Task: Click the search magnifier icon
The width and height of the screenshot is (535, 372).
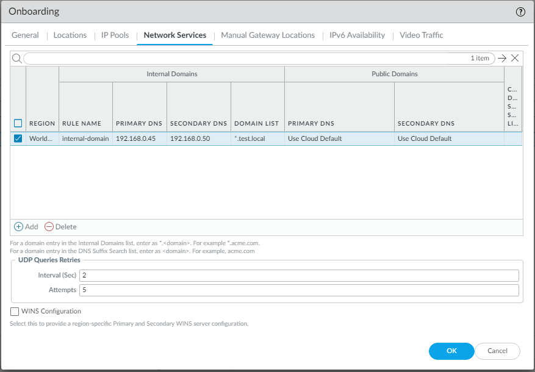Action: pos(17,59)
